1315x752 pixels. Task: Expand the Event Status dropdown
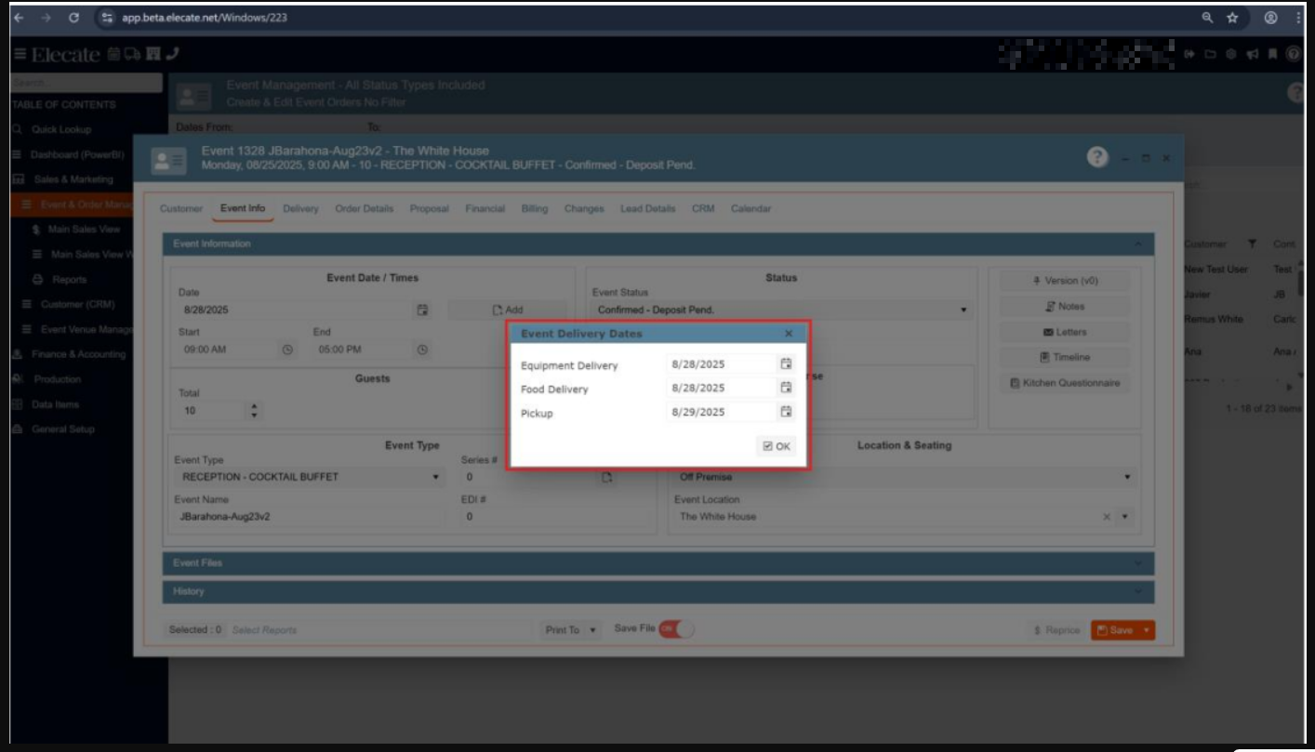963,310
